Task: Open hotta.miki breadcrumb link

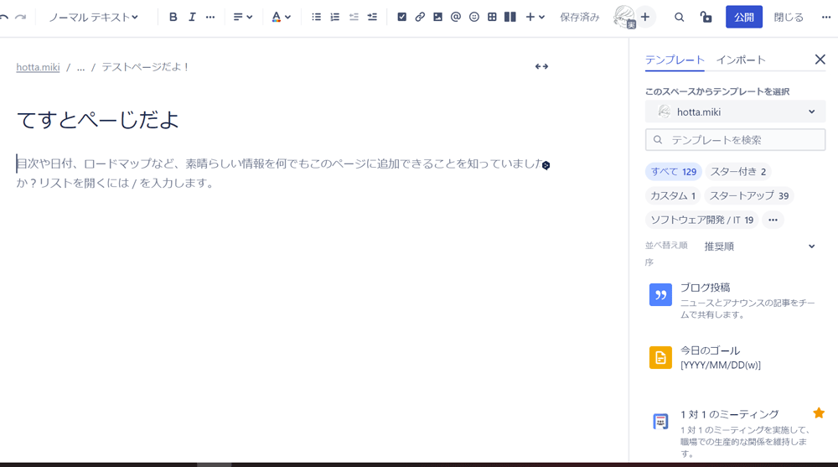Action: tap(38, 67)
